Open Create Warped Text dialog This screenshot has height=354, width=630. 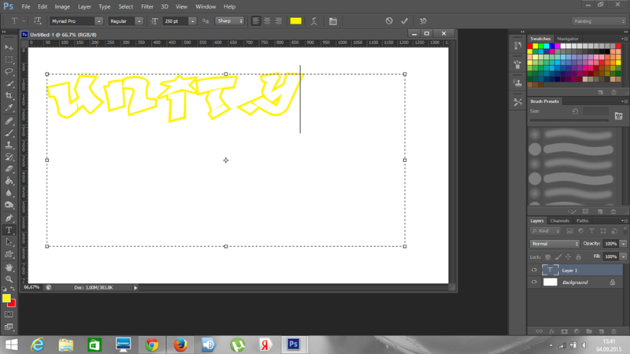click(x=313, y=21)
